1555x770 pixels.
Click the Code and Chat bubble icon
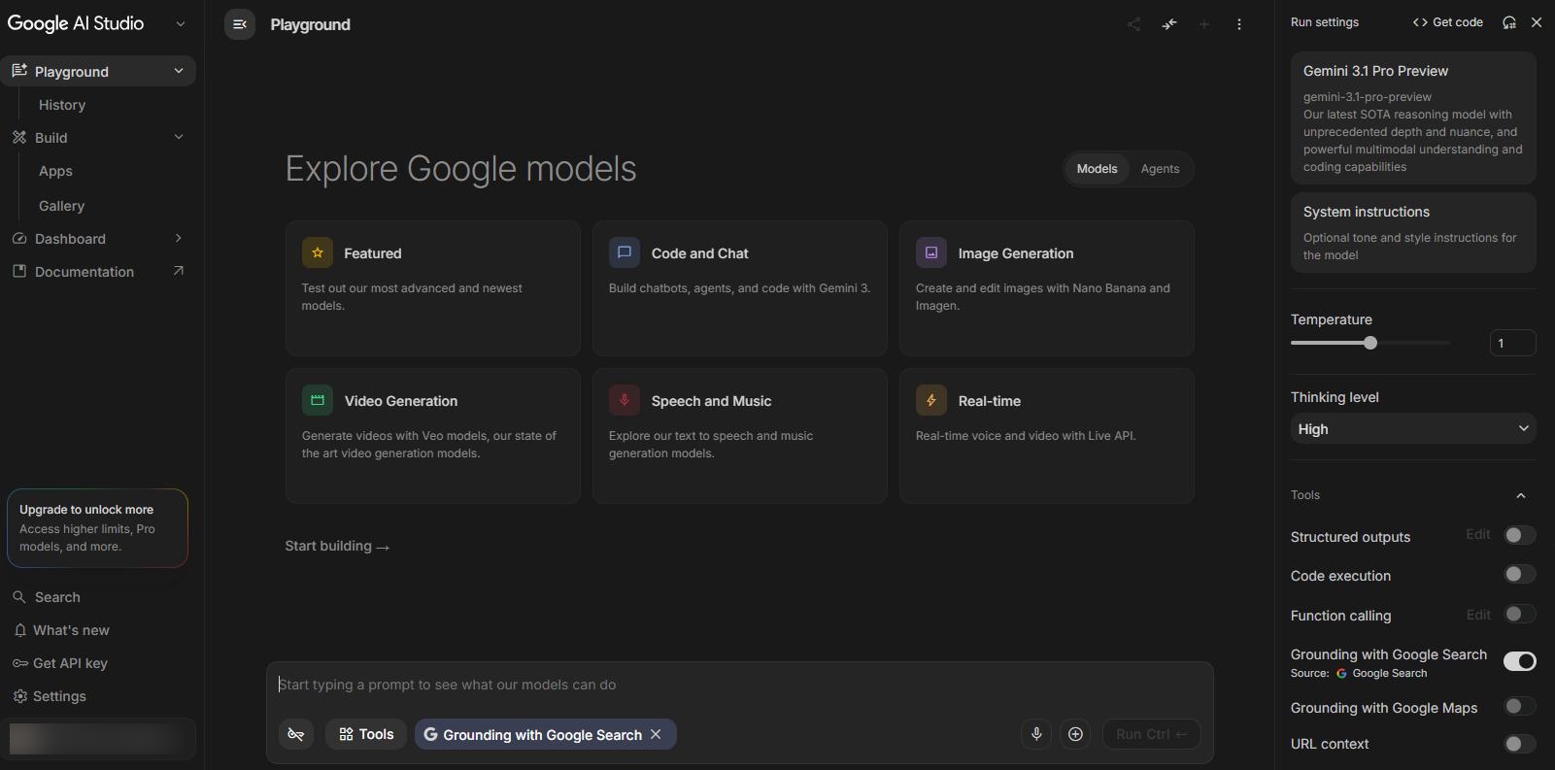(625, 252)
